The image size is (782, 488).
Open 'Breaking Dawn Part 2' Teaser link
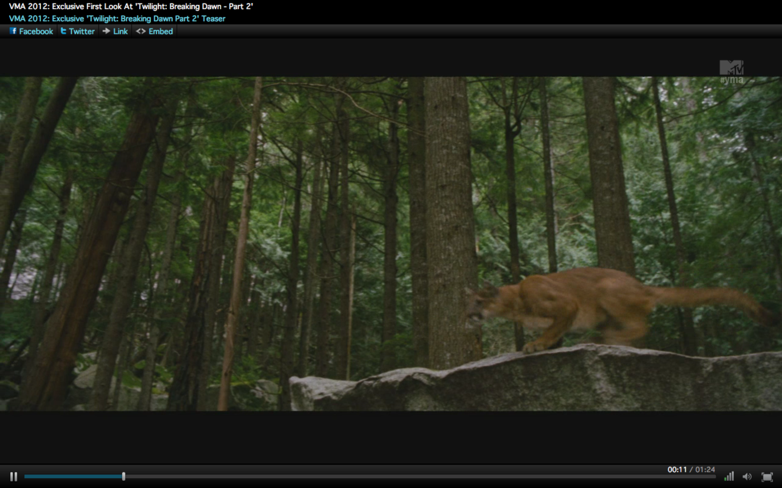117,19
